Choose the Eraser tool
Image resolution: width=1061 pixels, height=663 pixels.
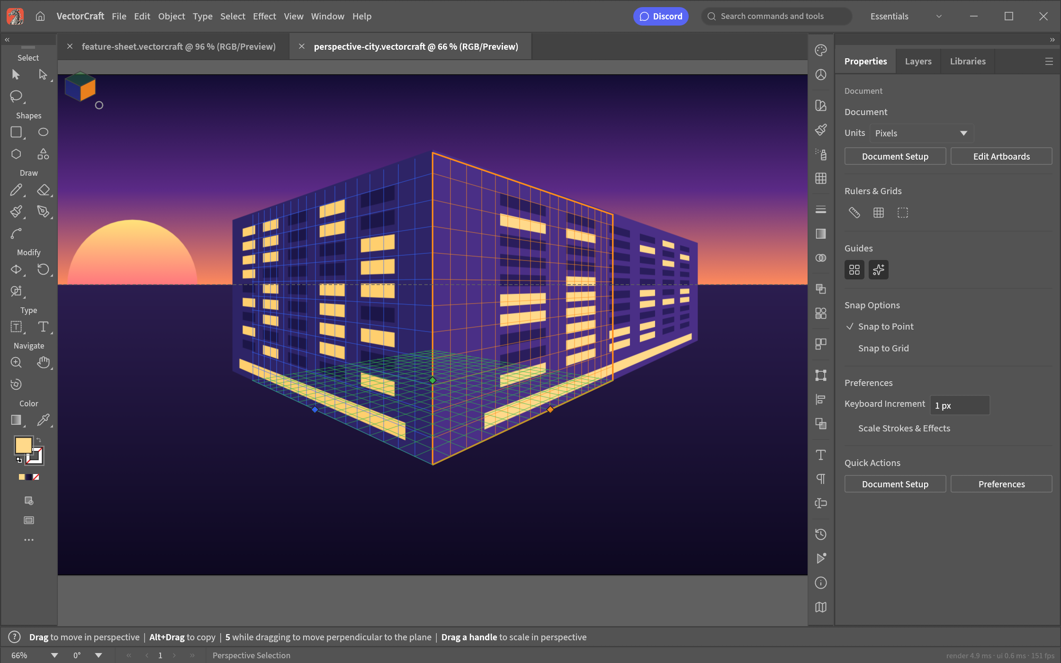pyautogui.click(x=43, y=190)
